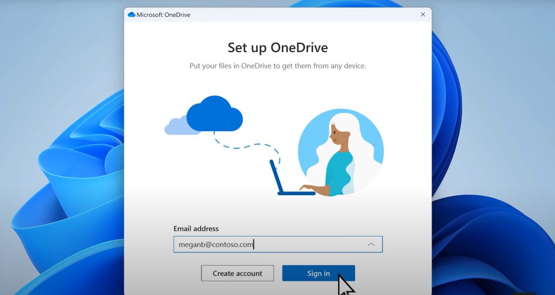The width and height of the screenshot is (555, 295).
Task: Click the "Set up OneDrive" heading
Action: click(x=277, y=47)
